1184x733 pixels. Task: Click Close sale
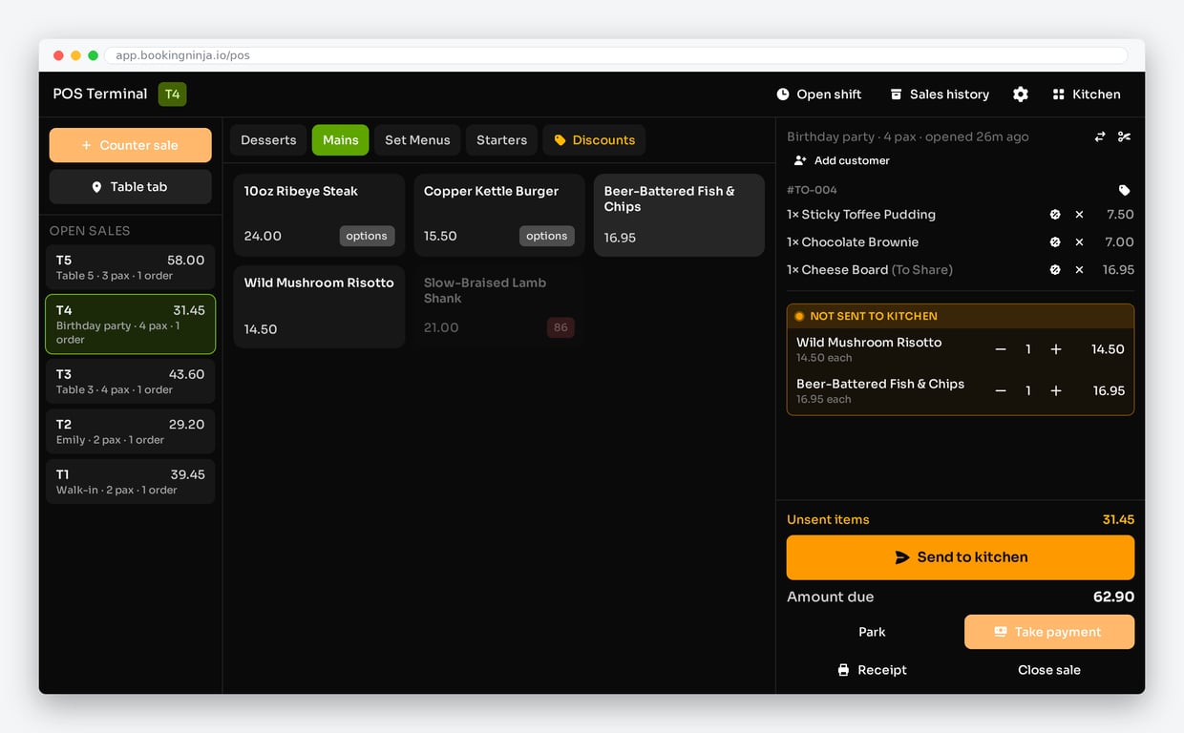1049,670
